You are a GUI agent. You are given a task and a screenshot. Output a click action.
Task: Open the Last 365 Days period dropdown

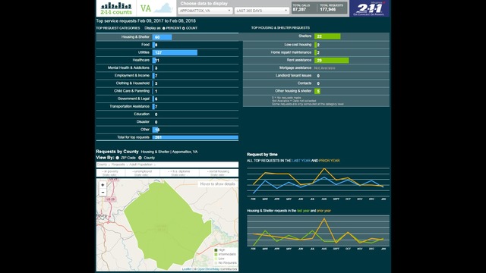click(x=261, y=11)
